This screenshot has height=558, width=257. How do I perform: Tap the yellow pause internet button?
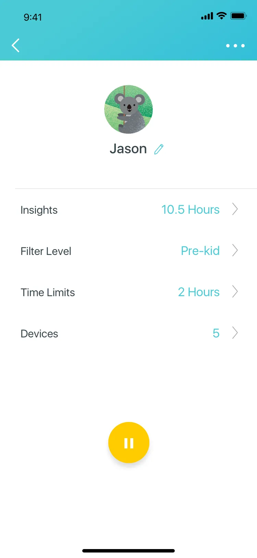tap(129, 443)
